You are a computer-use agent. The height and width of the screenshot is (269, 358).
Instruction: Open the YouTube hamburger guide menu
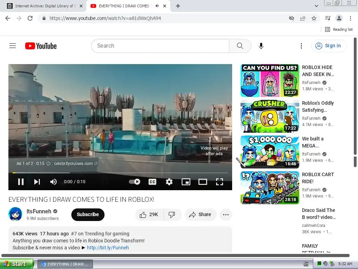13,46
